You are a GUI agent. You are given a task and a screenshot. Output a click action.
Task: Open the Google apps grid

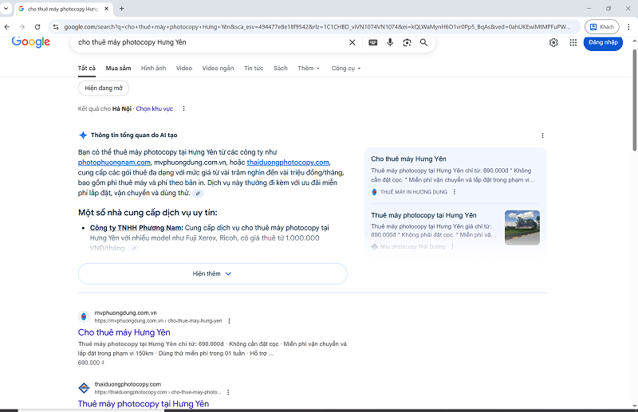coord(573,42)
